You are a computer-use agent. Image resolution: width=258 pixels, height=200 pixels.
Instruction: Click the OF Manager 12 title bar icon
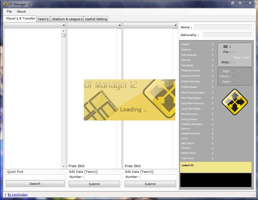5,4
